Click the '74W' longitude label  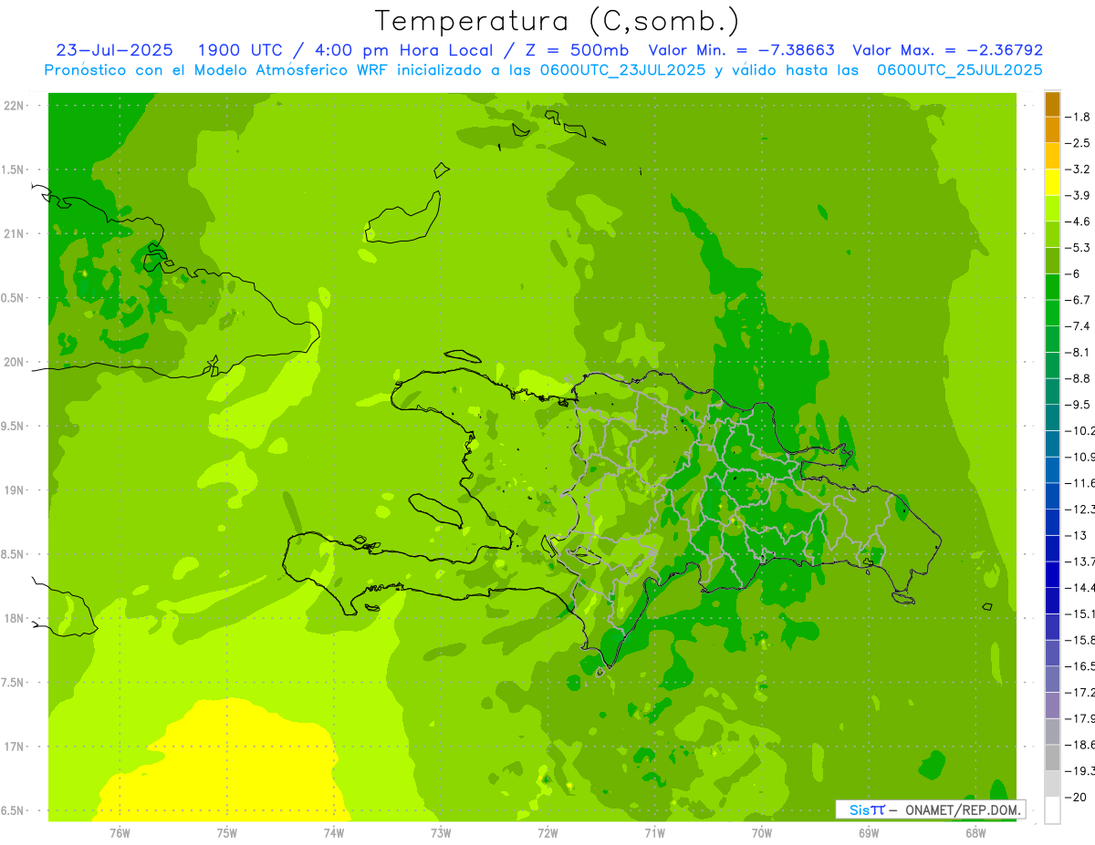[334, 832]
